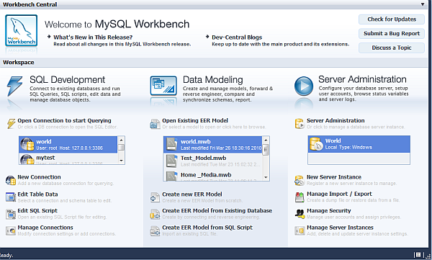
Task: Click the MySQL Workbench dolphin logo
Action: click(x=21, y=30)
